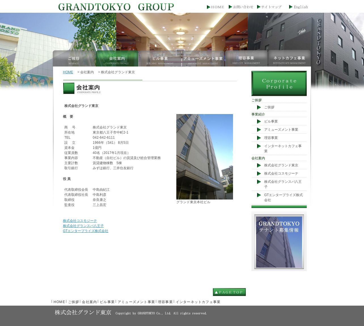
Task: Select bank text みずほ銀行、三井住友銀行
Action: coord(113,168)
